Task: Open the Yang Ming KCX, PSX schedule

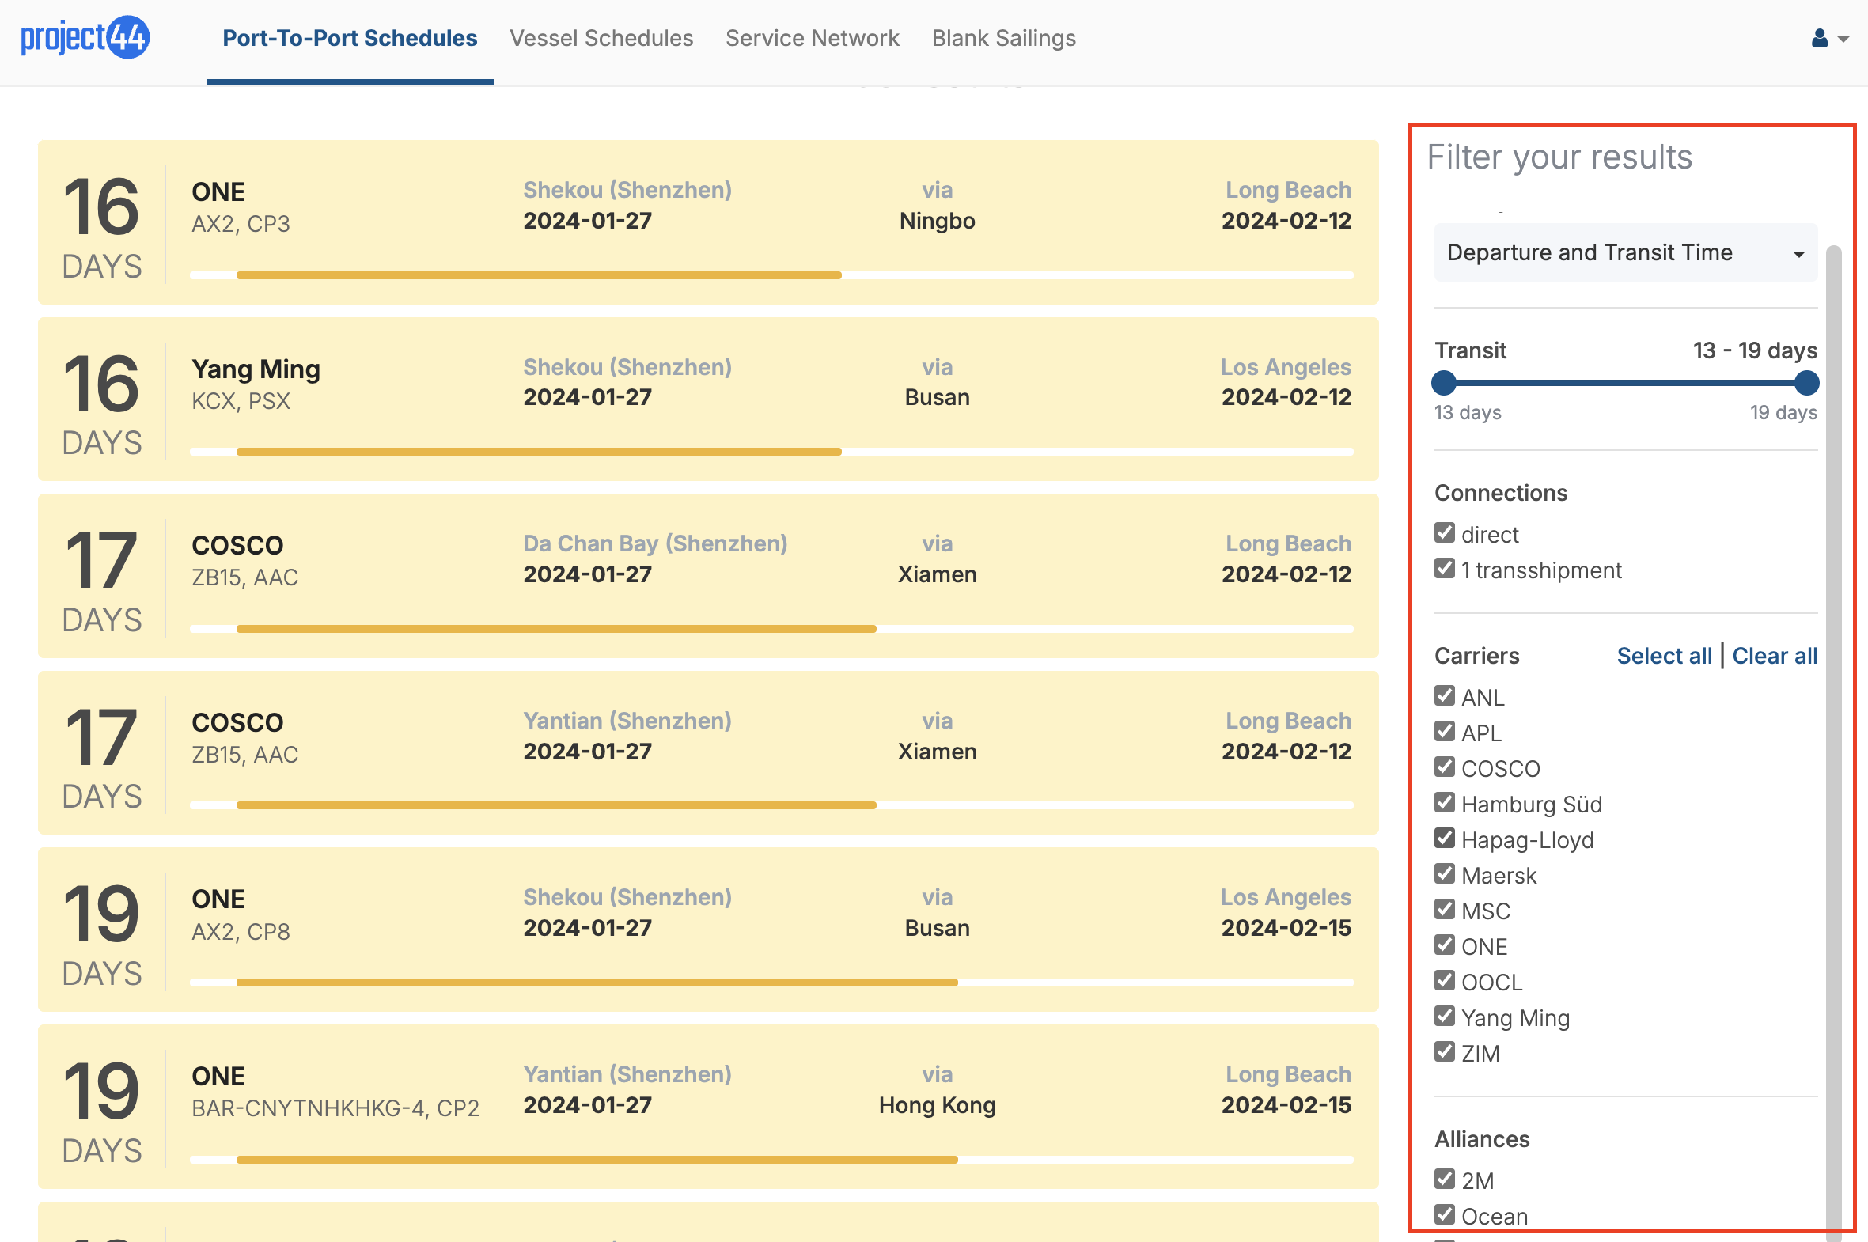Action: coord(707,399)
